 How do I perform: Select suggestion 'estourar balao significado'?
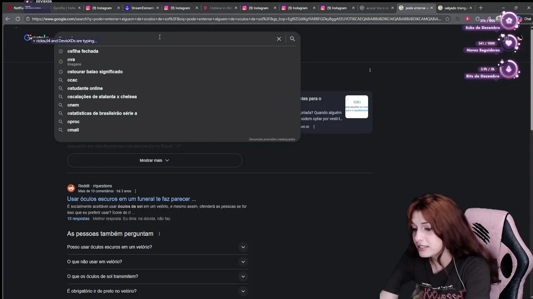pyautogui.click(x=95, y=72)
